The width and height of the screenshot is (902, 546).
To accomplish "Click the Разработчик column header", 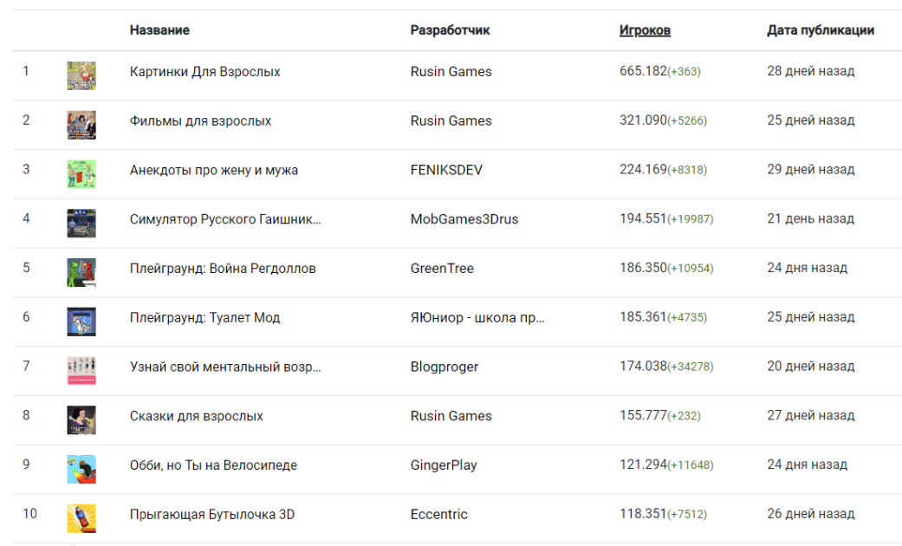I will click(450, 30).
